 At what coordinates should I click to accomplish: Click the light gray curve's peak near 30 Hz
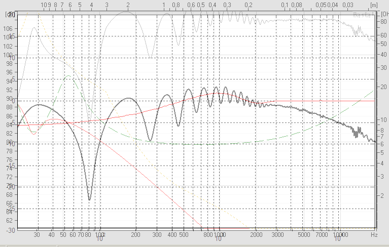click(x=34, y=28)
